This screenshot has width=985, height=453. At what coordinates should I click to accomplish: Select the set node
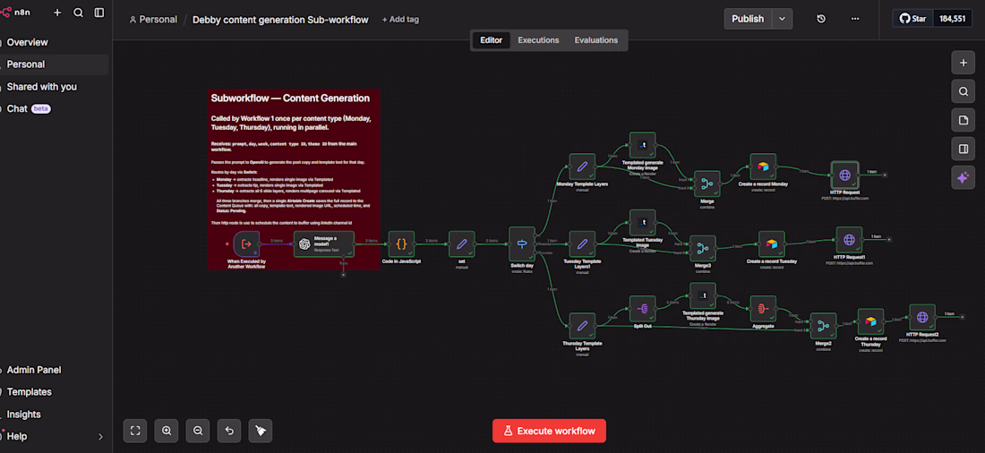coord(462,244)
